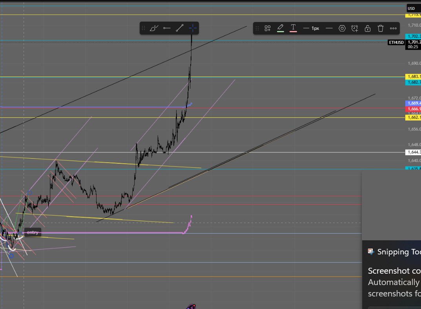
Task: Click the 00:25 countdown price label
Action: [413, 47]
